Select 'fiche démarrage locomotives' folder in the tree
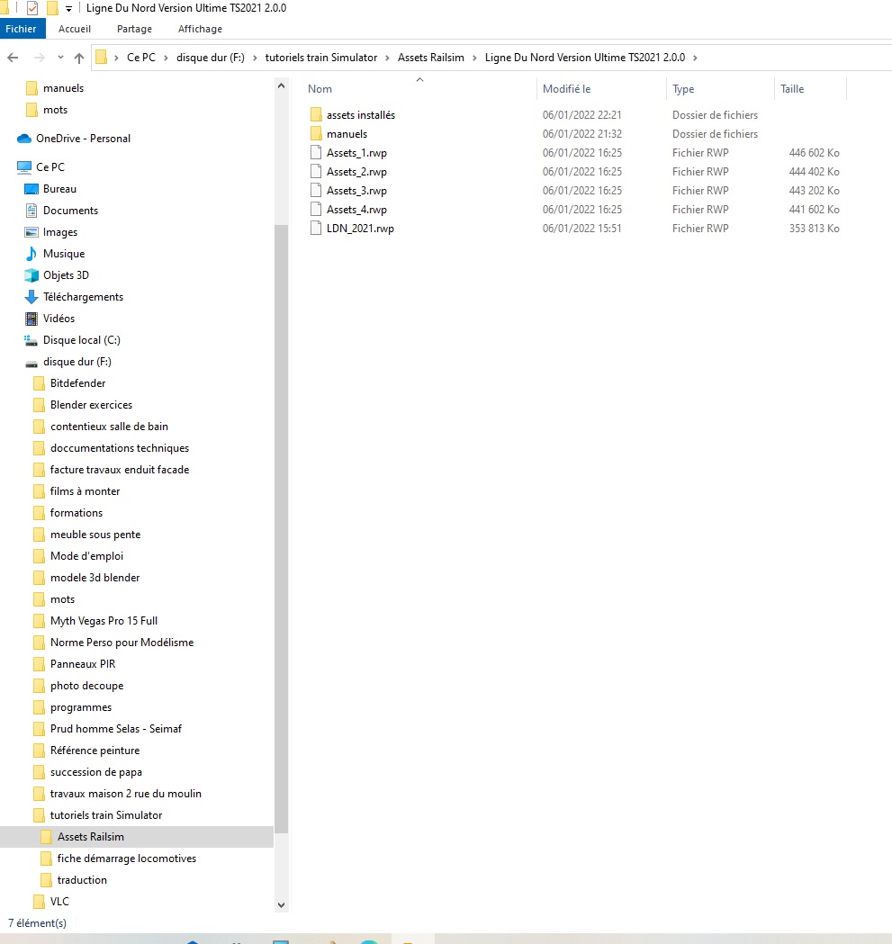 point(126,859)
